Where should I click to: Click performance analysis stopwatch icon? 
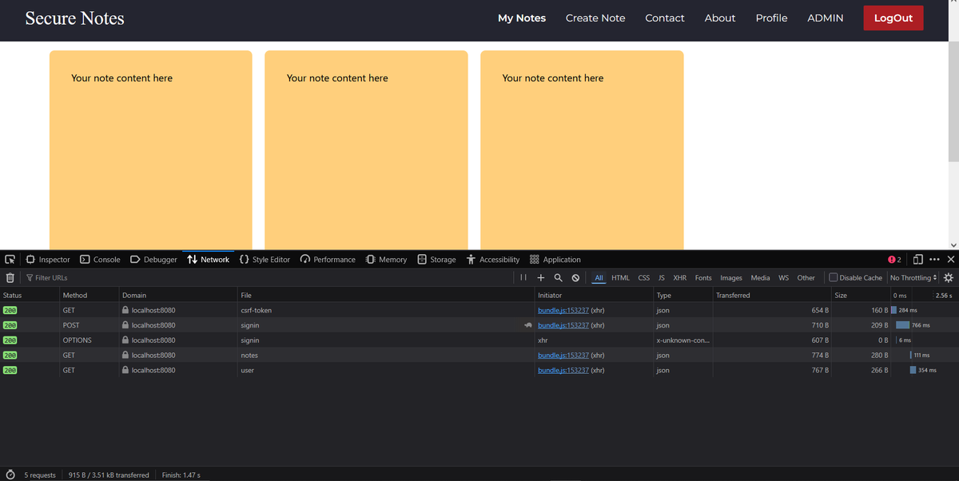pyautogui.click(x=10, y=475)
